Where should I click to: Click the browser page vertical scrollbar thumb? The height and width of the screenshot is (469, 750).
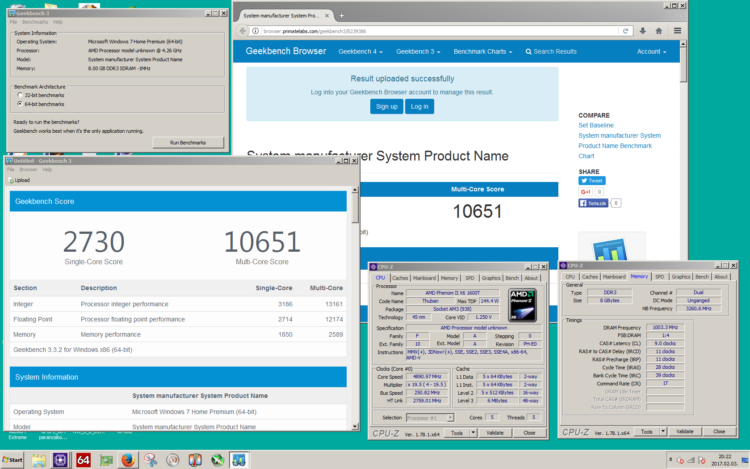coord(683,65)
